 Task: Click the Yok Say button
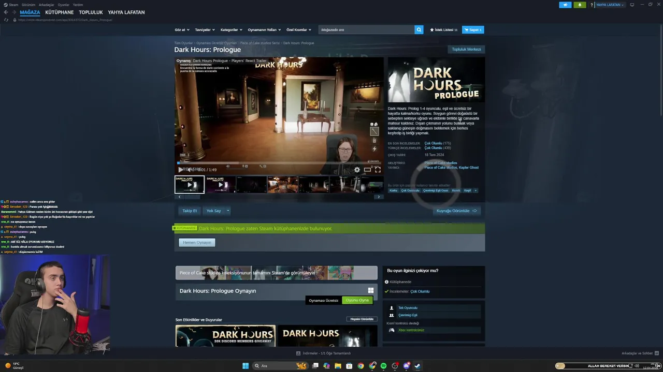213,211
